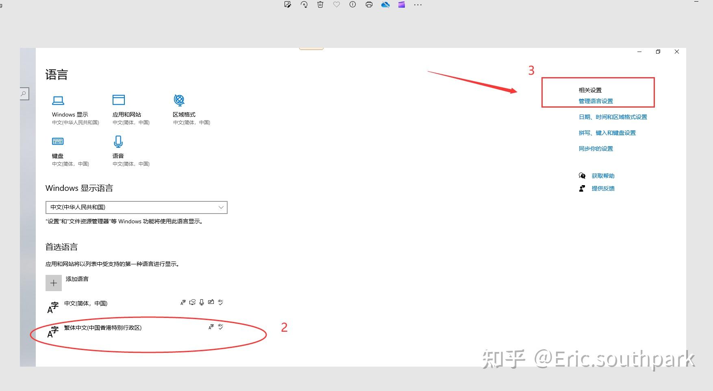This screenshot has width=713, height=391.
Task: Open the 管理语言设置 link
Action: coord(595,101)
